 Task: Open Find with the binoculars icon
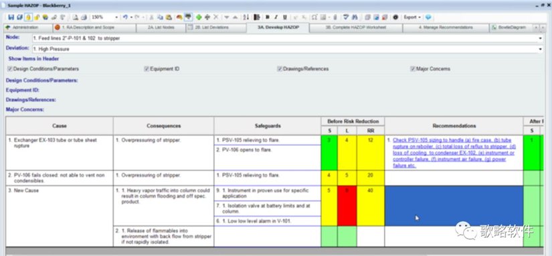click(355, 17)
